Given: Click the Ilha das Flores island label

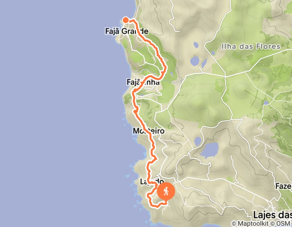Looking at the screenshot, I should (x=251, y=46).
